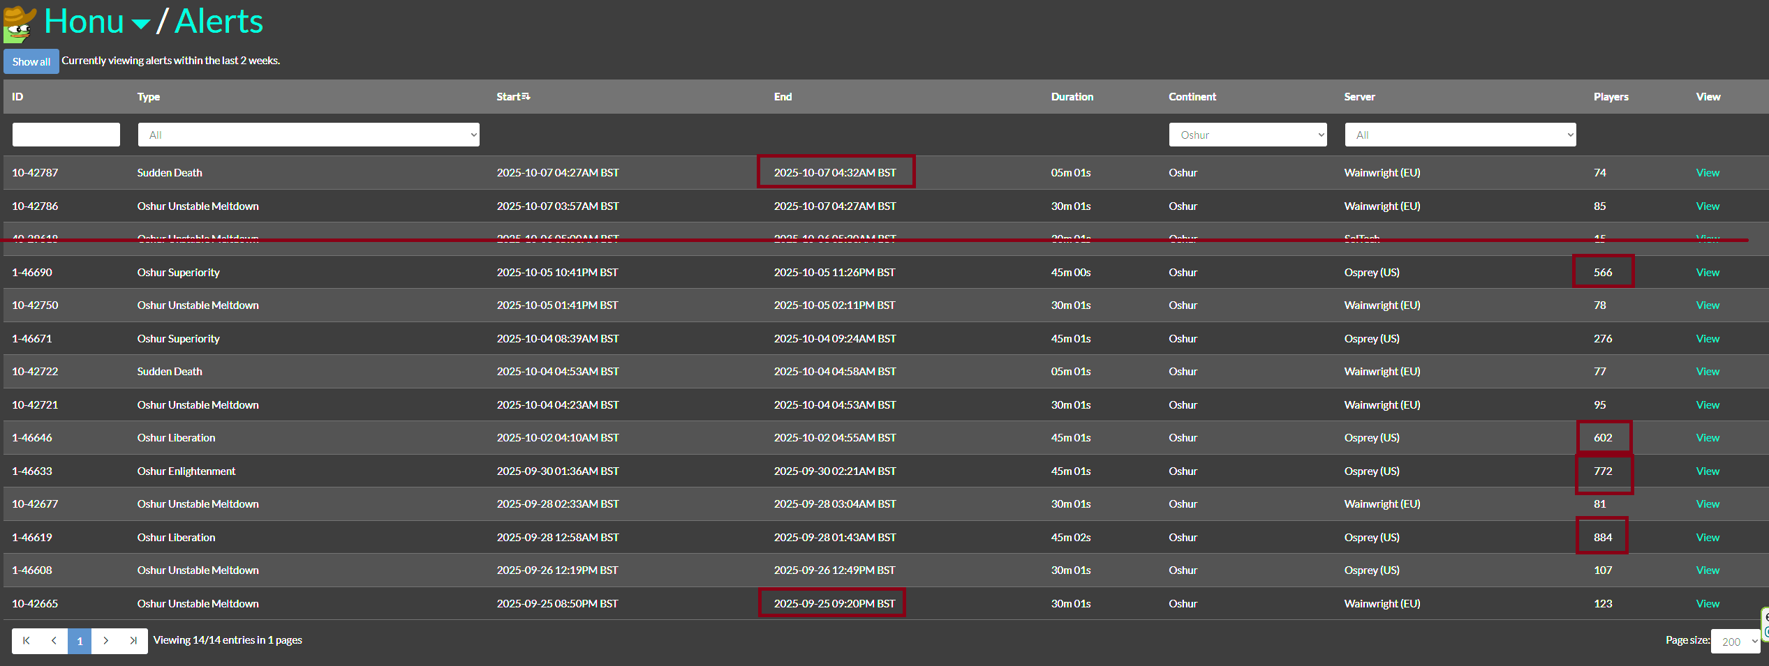This screenshot has height=666, width=1769.
Task: Click Oshur Superiority in row 1-46671
Action: tap(179, 339)
